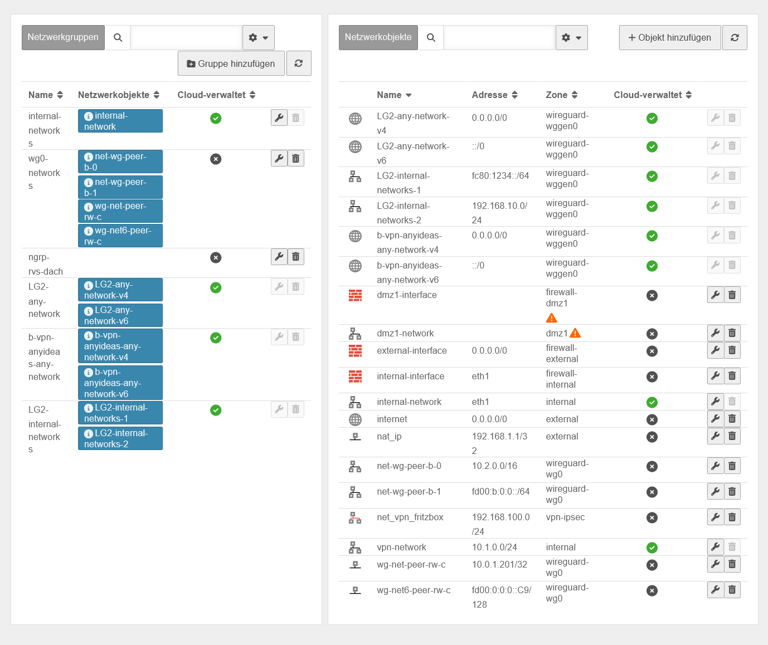Select the Netzwerkgruppen tab label
768x645 pixels.
(63, 37)
